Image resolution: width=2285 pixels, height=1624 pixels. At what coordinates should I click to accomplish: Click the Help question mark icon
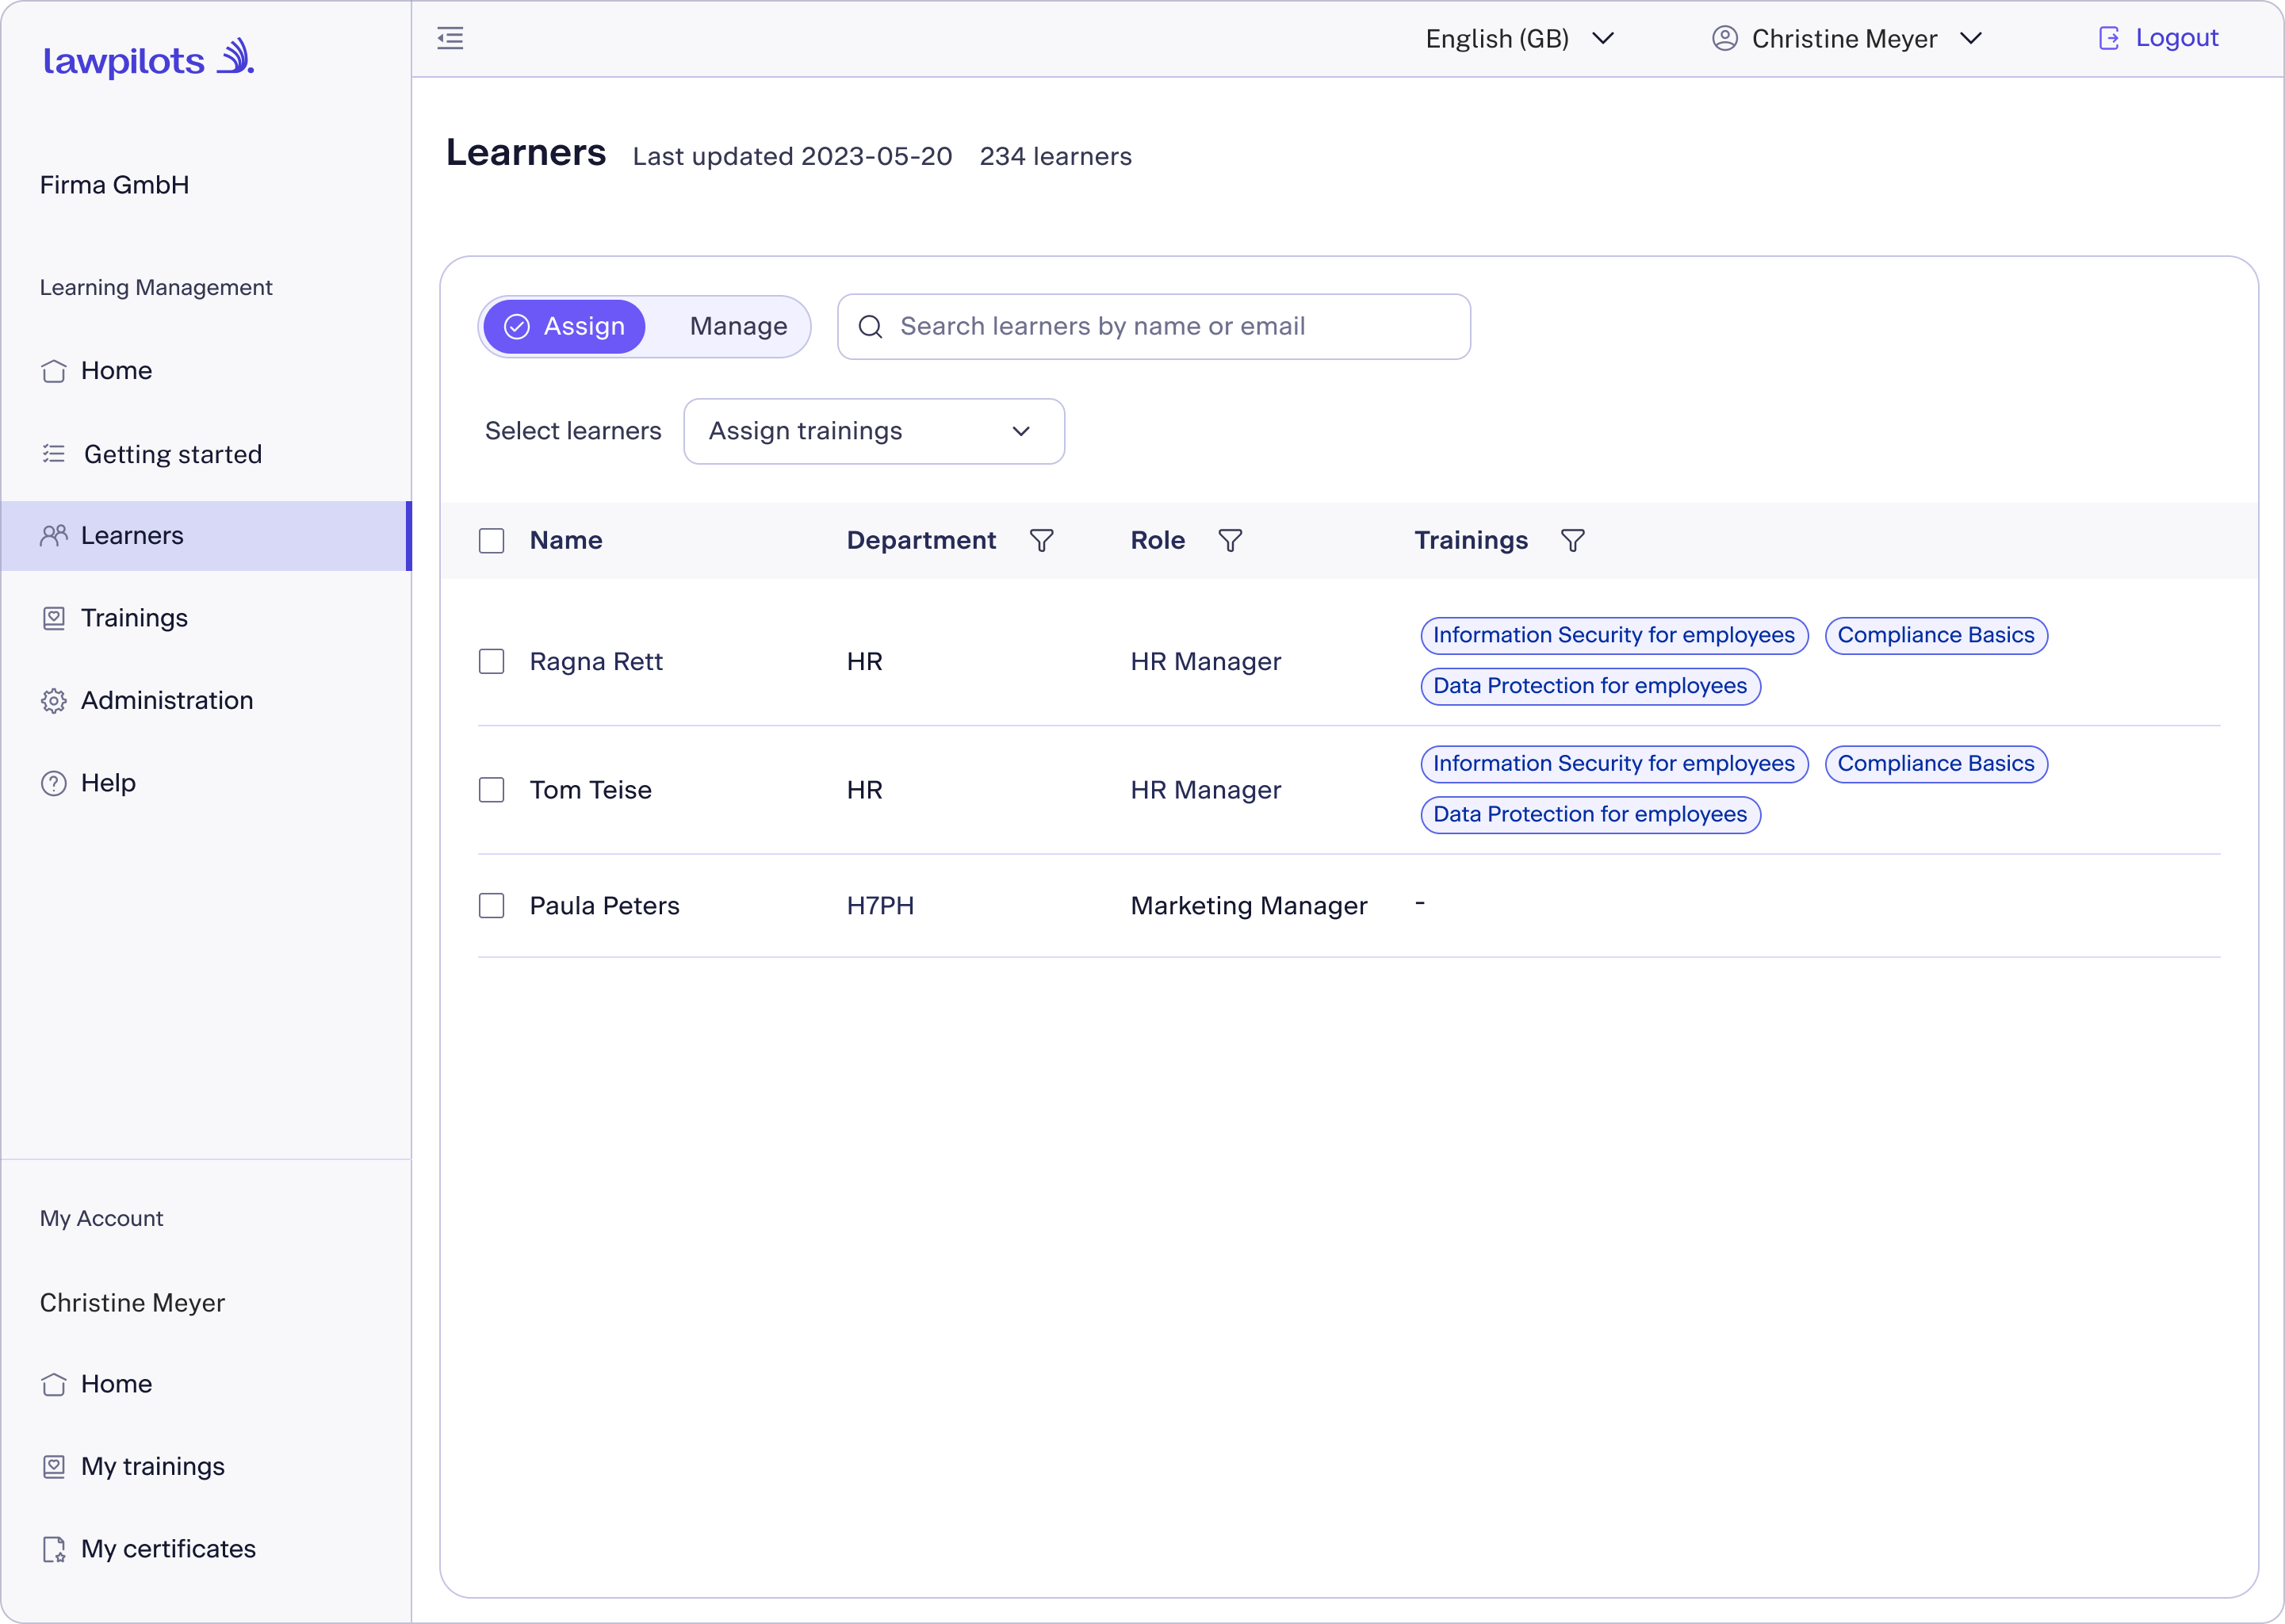coord(54,783)
